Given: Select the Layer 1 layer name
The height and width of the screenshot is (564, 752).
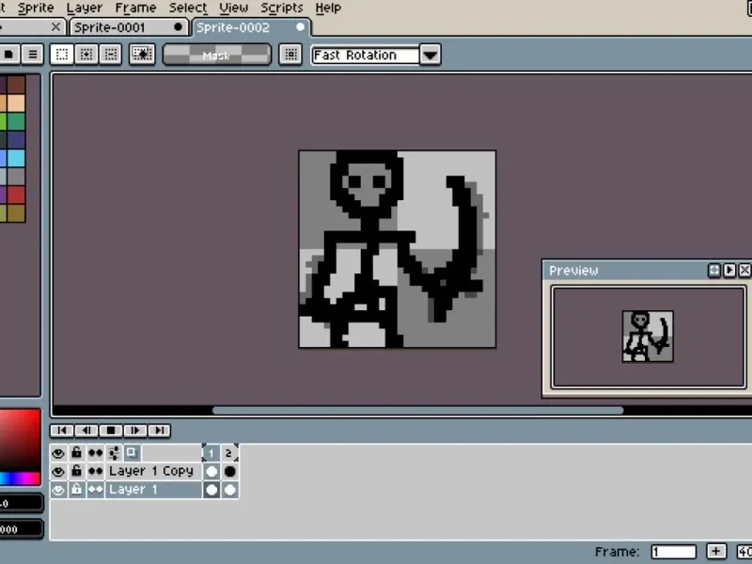Looking at the screenshot, I should point(153,490).
